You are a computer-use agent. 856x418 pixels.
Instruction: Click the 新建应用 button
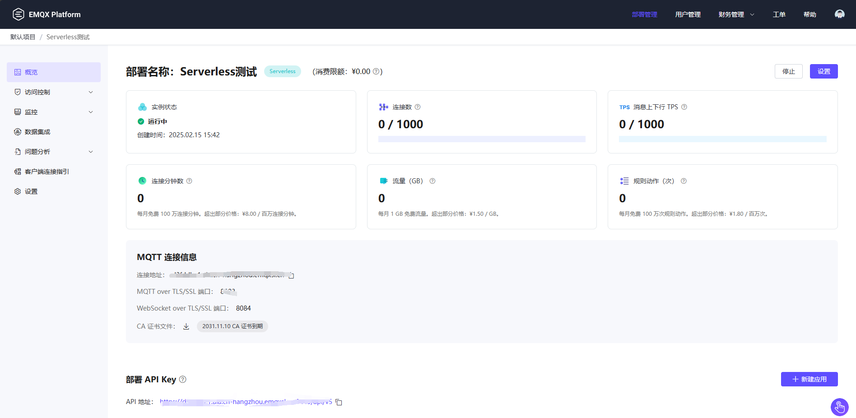pyautogui.click(x=809, y=379)
